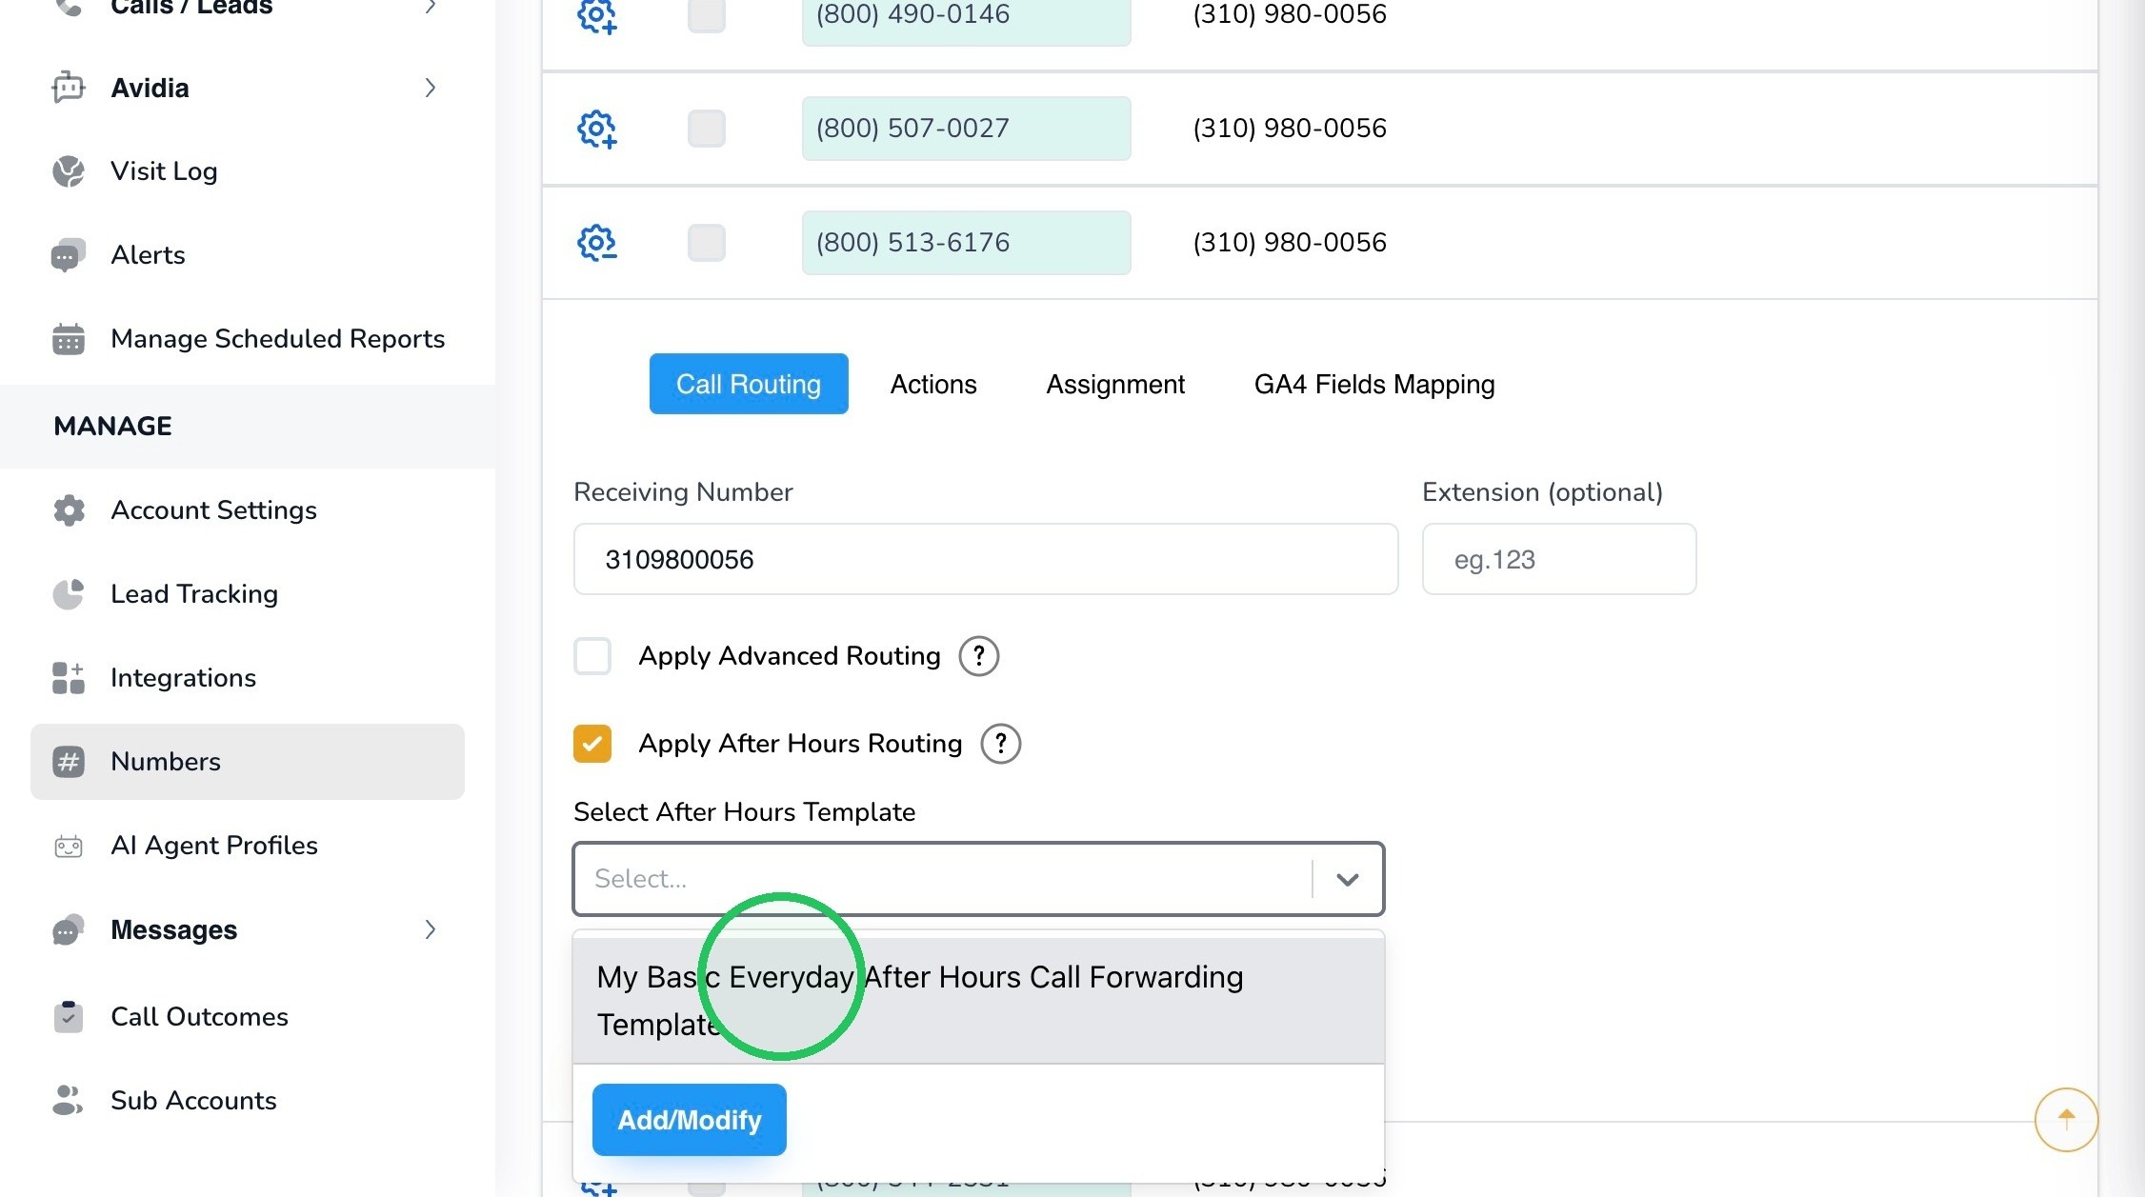This screenshot has height=1197, width=2145.
Task: Switch to the Actions tab
Action: (x=933, y=384)
